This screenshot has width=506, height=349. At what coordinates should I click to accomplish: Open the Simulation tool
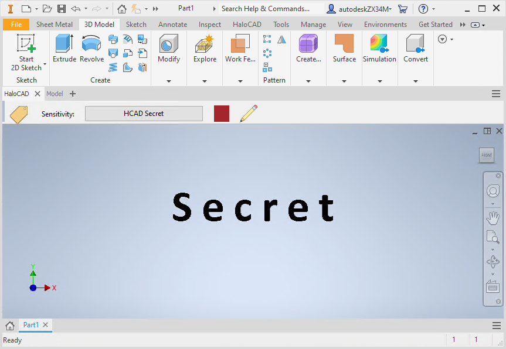tap(379, 49)
